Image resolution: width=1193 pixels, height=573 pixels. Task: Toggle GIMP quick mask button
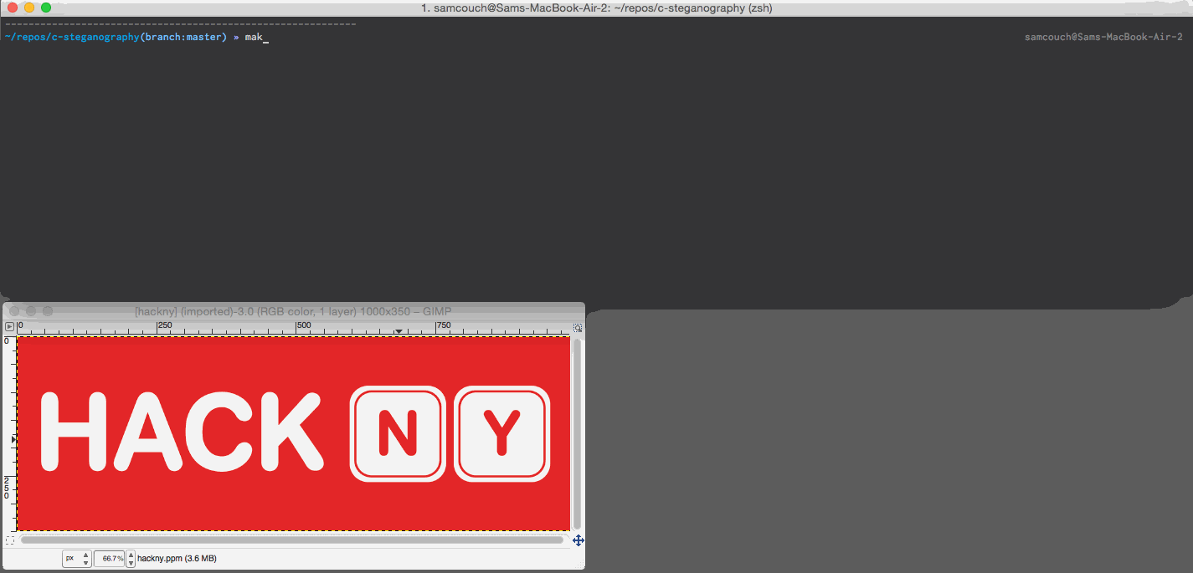(10, 540)
